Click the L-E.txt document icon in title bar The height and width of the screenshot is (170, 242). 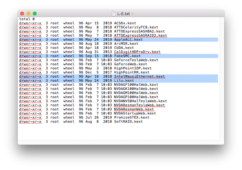(x=114, y=14)
